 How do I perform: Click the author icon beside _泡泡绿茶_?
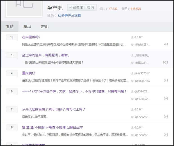[x=132, y=55]
